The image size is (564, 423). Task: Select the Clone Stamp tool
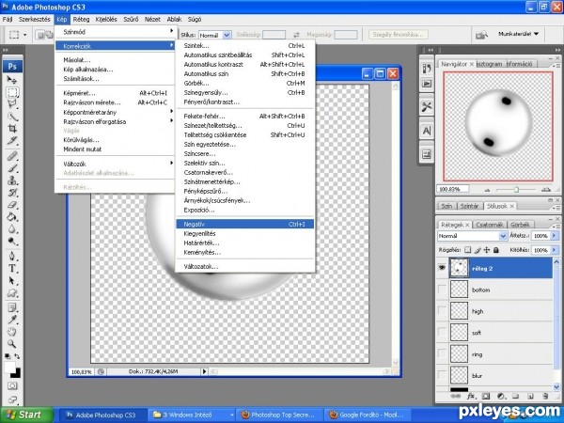click(x=12, y=180)
